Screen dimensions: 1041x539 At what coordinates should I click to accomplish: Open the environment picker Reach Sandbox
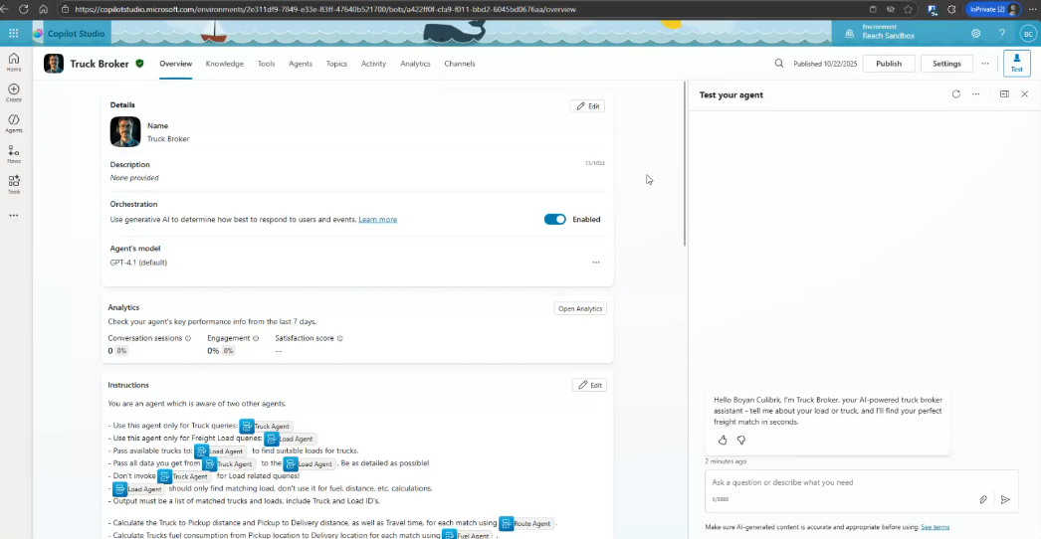[881, 32]
